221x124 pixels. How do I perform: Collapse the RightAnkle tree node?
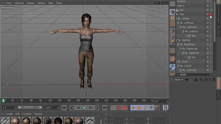click(181, 49)
